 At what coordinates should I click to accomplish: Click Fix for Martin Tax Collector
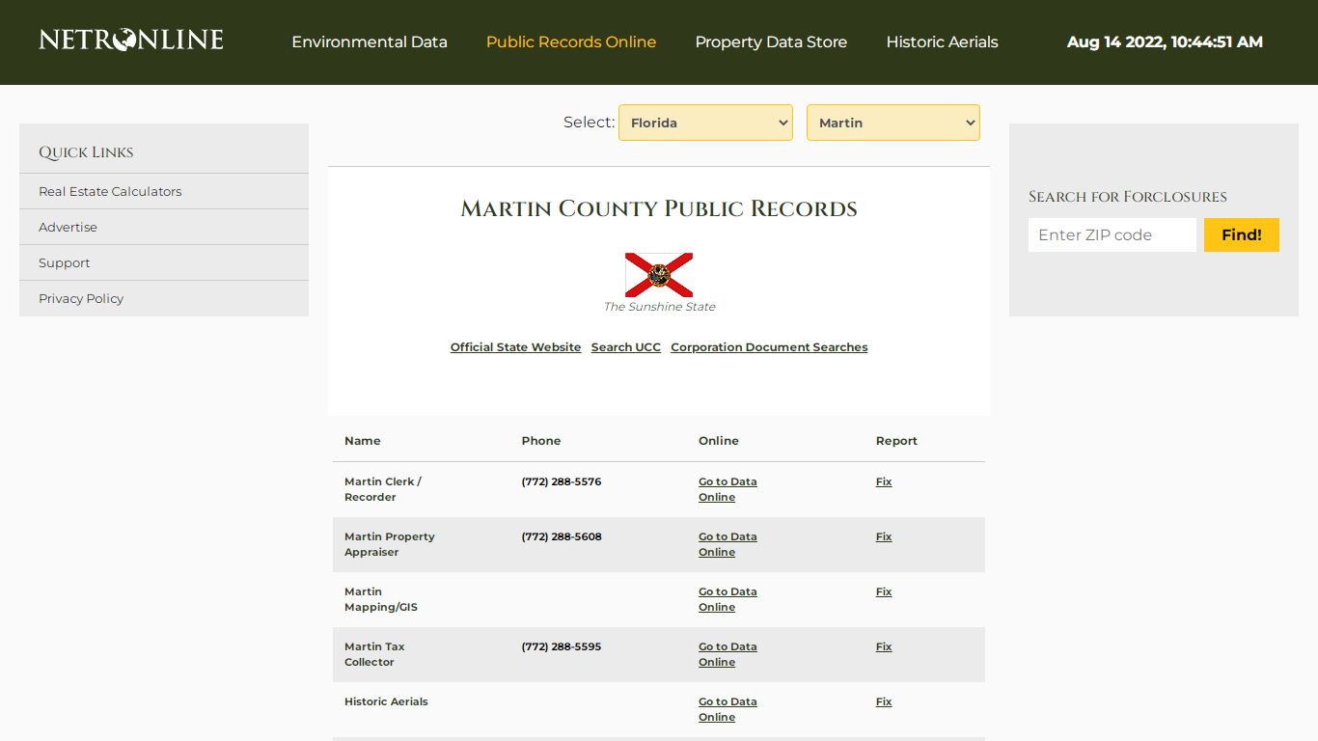click(x=884, y=646)
